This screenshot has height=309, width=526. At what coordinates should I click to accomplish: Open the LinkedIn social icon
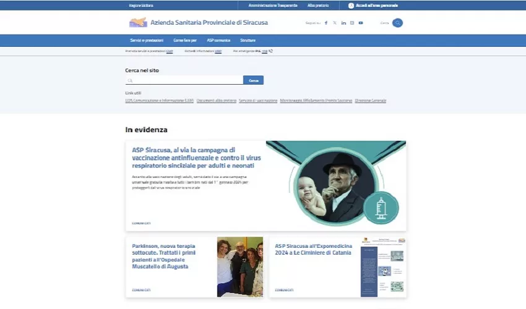pos(343,23)
